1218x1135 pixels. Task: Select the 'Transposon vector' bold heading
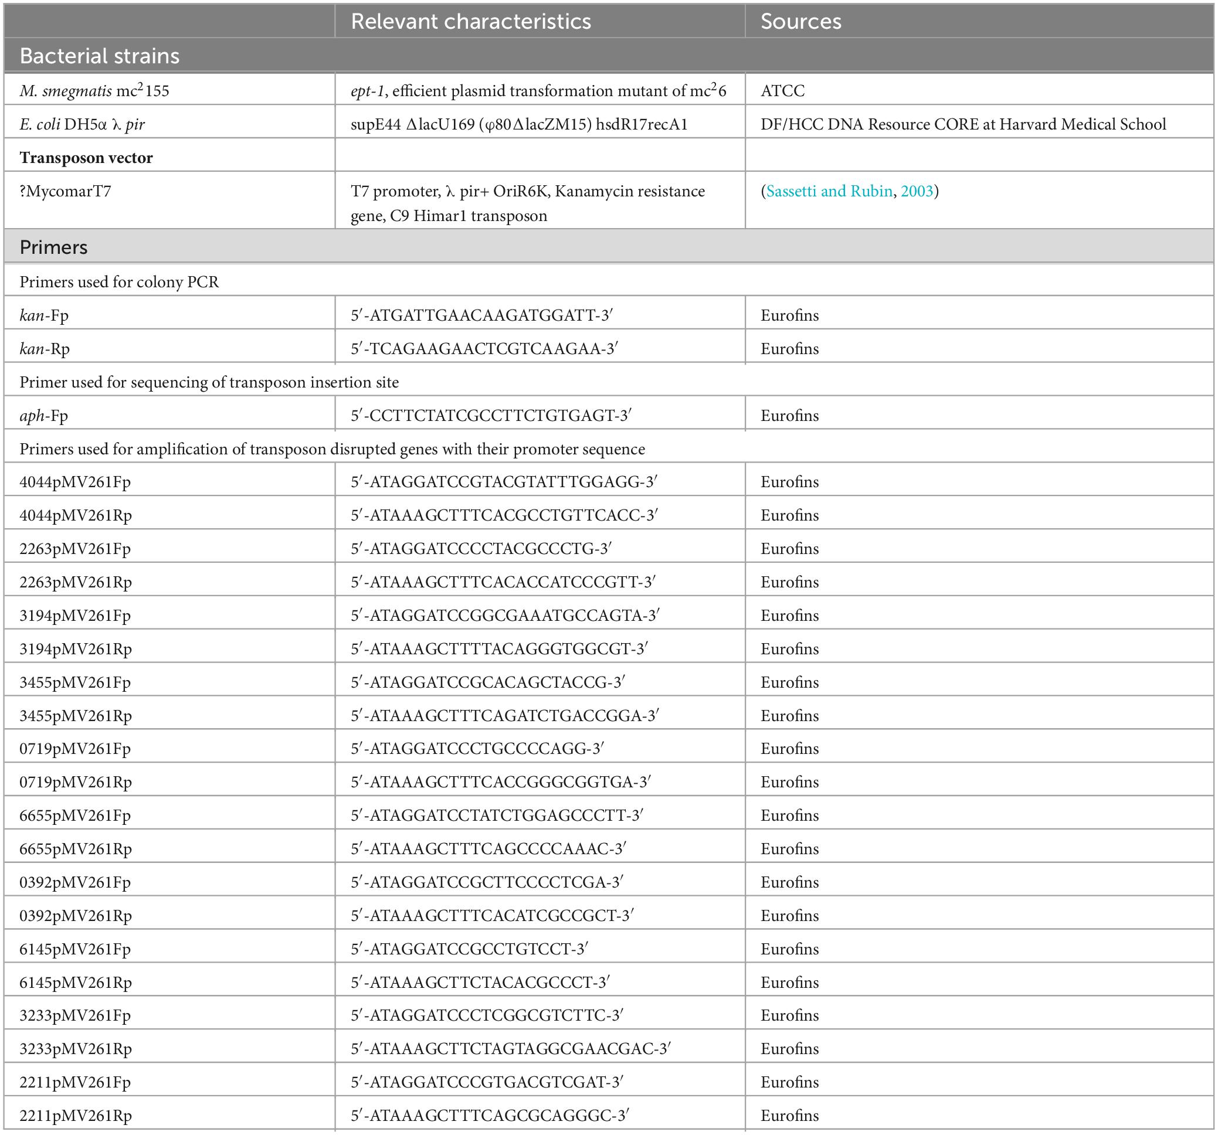(86, 158)
